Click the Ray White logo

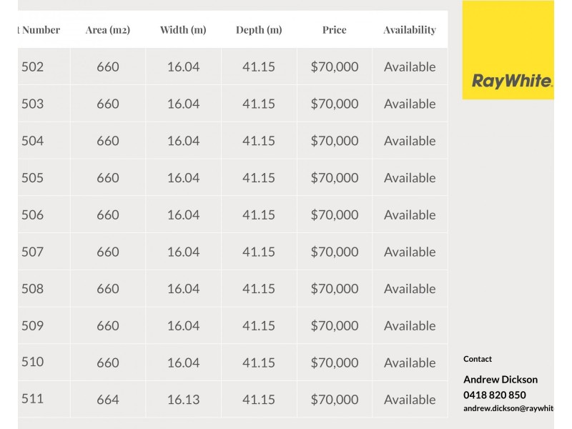511,80
